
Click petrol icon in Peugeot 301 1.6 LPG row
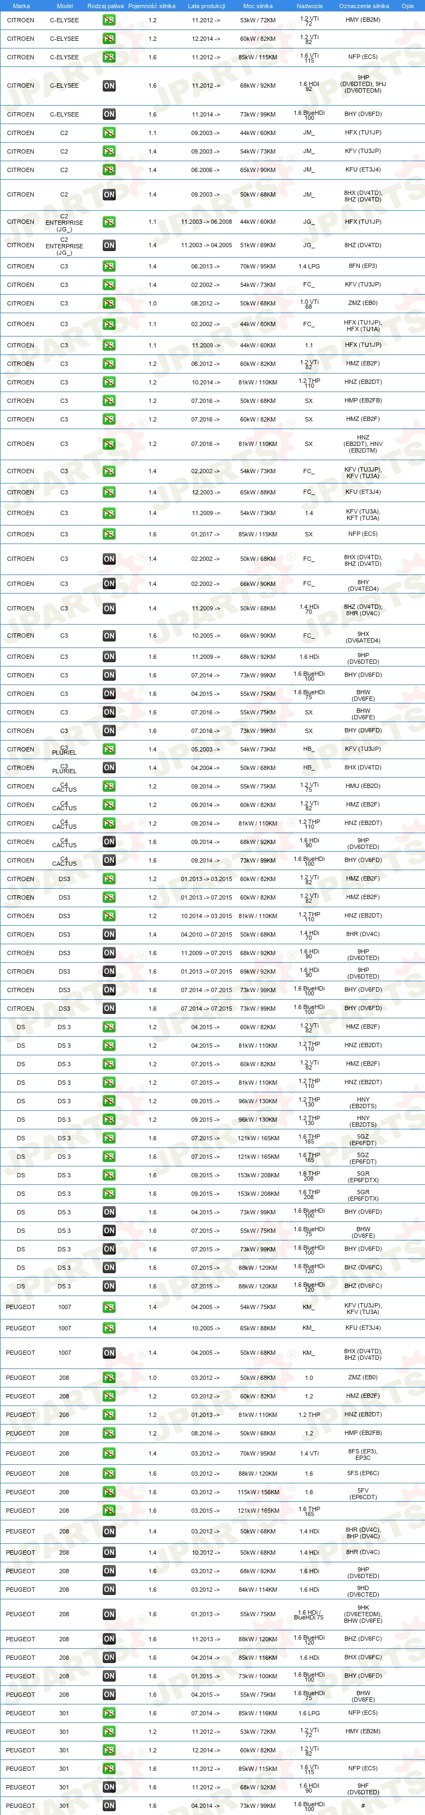pos(109,1713)
